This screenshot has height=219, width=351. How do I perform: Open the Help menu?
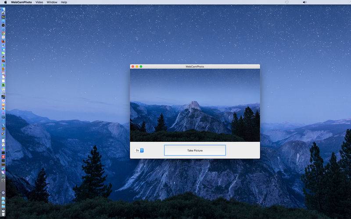(x=64, y=2)
